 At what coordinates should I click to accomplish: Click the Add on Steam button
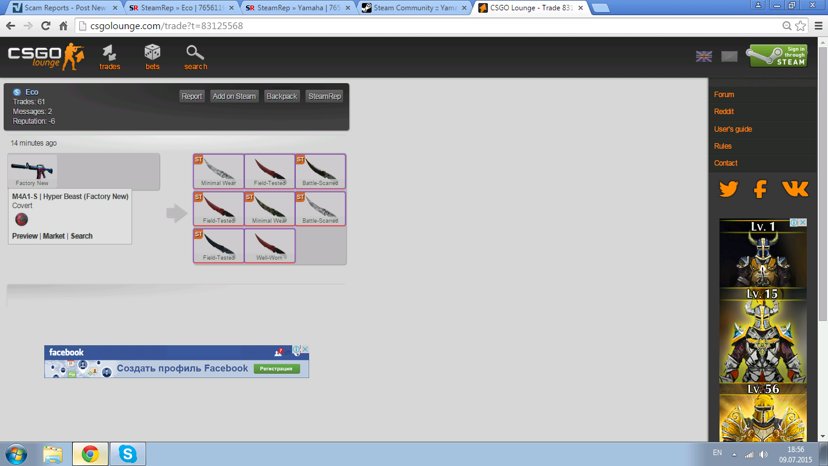tap(235, 96)
